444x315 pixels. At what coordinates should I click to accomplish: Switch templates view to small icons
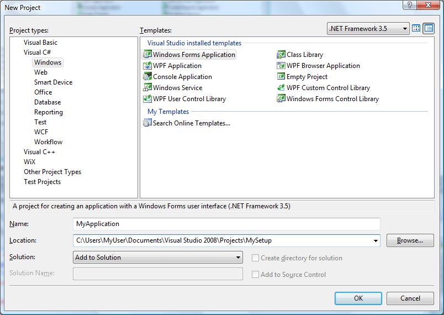[427, 29]
